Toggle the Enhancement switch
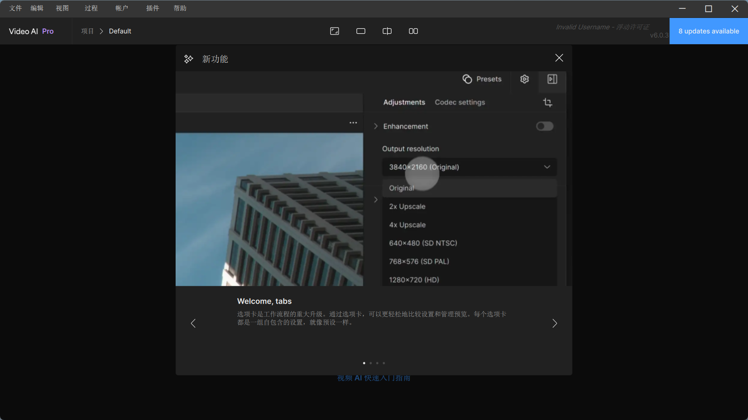 (545, 126)
